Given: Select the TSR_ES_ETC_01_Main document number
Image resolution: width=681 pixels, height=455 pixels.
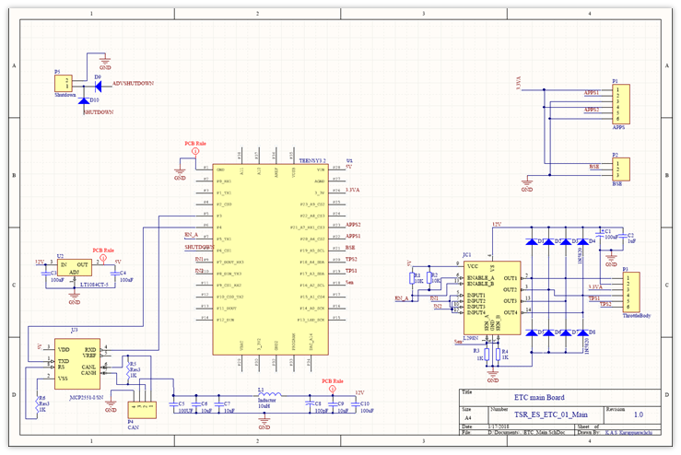Looking at the screenshot, I should (535, 415).
